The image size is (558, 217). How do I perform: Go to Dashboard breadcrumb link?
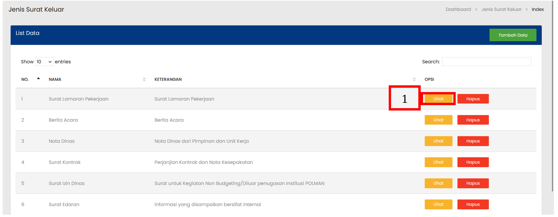point(458,9)
